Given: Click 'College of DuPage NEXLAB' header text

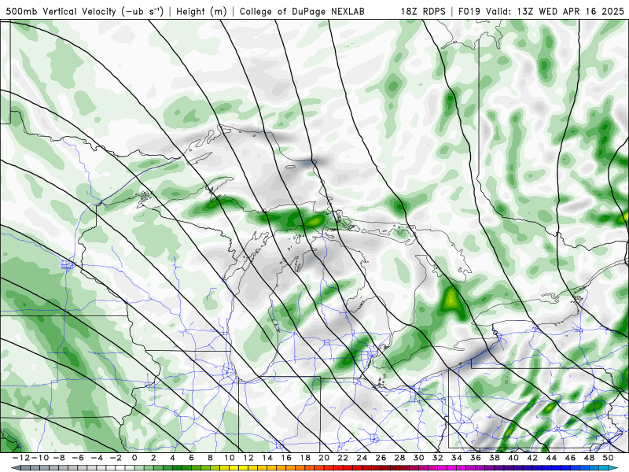Looking at the screenshot, I should 302,11.
